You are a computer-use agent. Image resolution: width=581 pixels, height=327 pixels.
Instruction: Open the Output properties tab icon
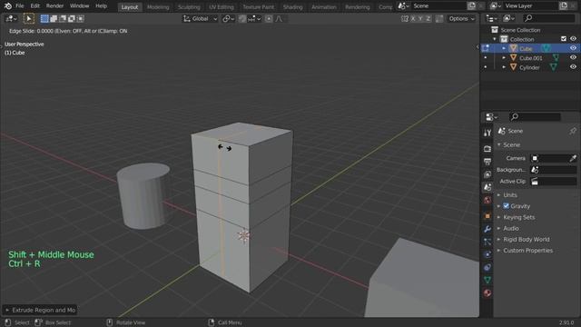pos(487,162)
